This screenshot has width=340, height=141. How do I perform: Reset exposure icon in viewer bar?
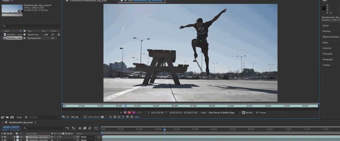(132, 117)
